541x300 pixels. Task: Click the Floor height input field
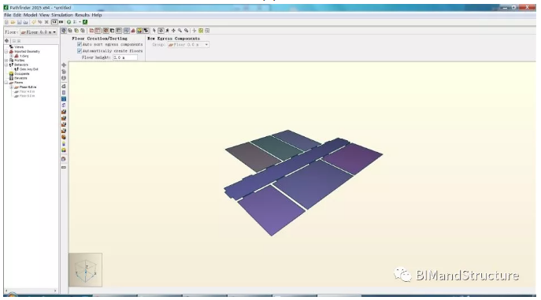pyautogui.click(x=125, y=57)
